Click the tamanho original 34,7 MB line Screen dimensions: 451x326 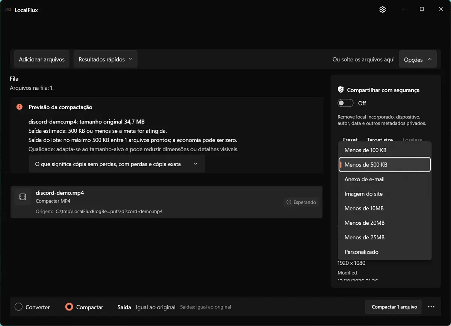coord(86,122)
